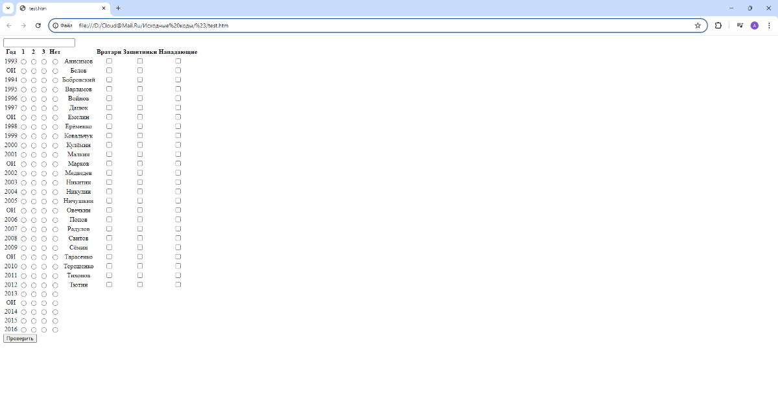Image resolution: width=778 pixels, height=418 pixels.
Task: Click the name Тихонов
Action: pyautogui.click(x=78, y=275)
